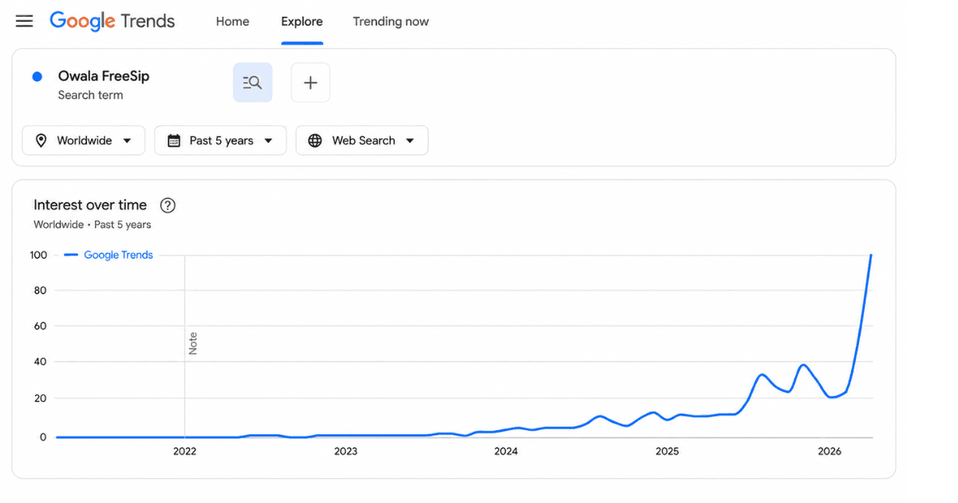The width and height of the screenshot is (958, 503).
Task: Click the 2026 axis label
Action: point(830,451)
